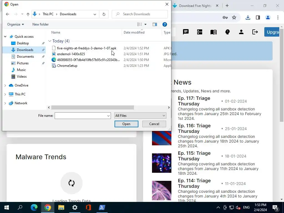Sort files by Date modified column
Viewport: 284px width, 213px height.
[134, 32]
